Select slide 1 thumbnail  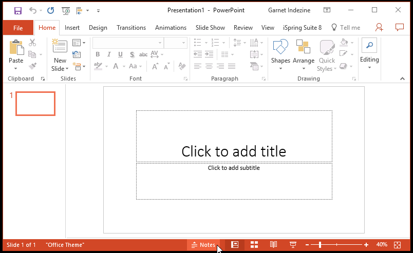(35, 104)
